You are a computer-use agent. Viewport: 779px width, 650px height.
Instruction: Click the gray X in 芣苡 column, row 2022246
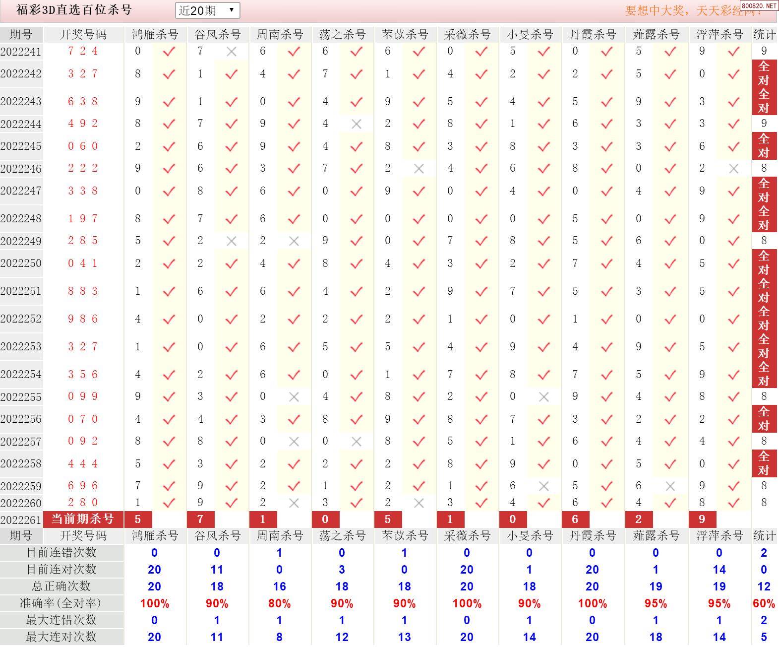point(419,169)
